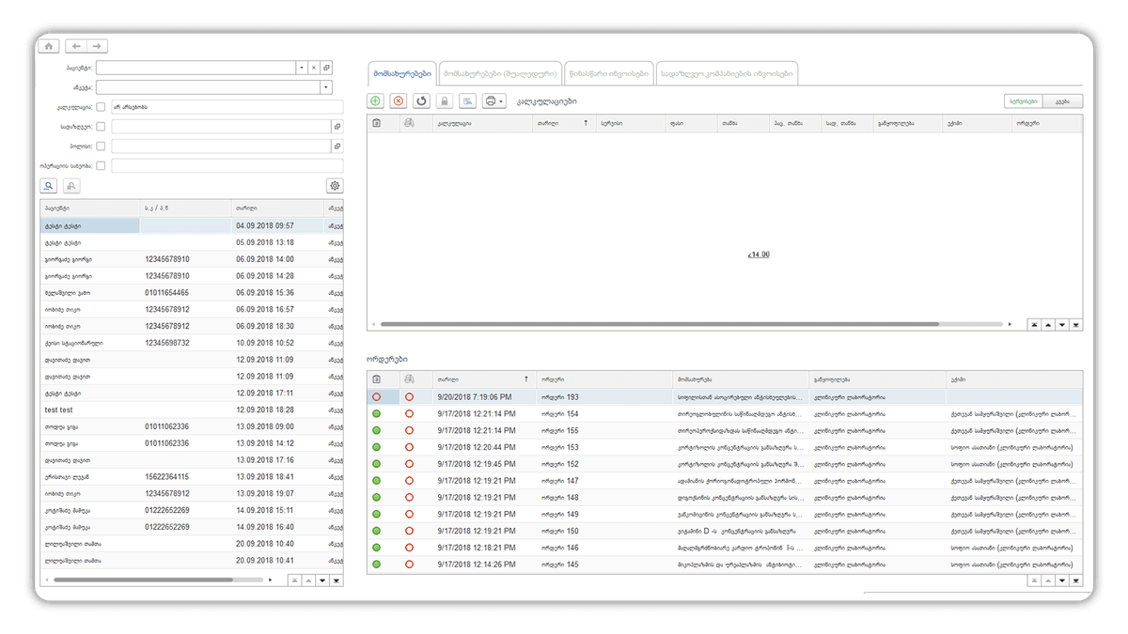The height and width of the screenshot is (634, 1128).
Task: Open the printer button dropdown arrow
Action: point(502,101)
